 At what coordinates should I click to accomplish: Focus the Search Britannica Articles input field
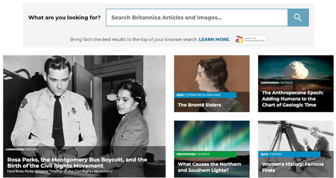click(197, 17)
